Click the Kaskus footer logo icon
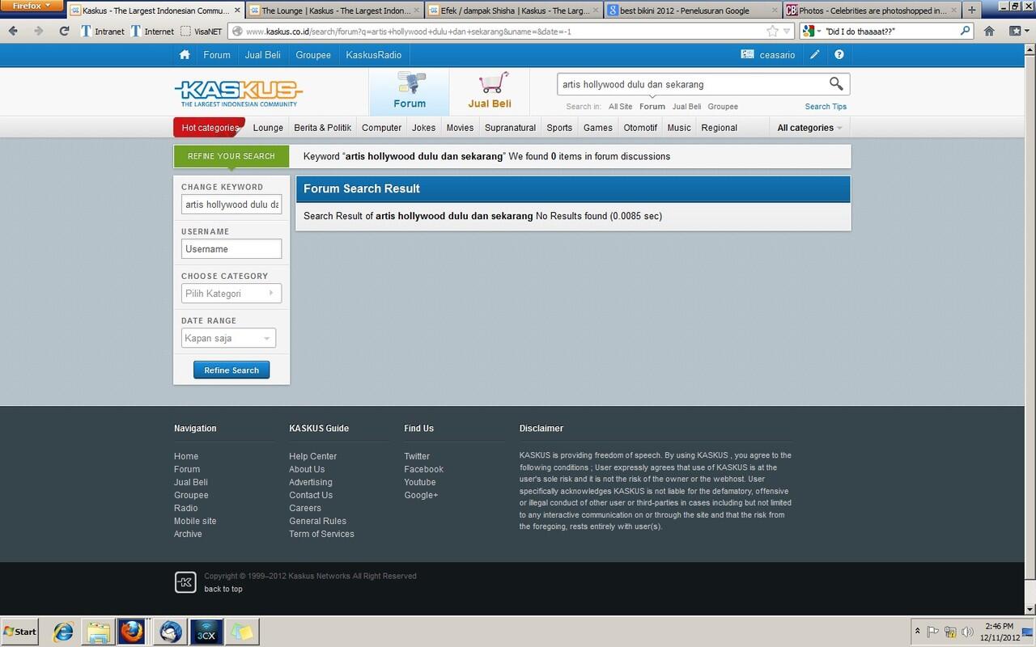The width and height of the screenshot is (1036, 647). pyautogui.click(x=185, y=582)
